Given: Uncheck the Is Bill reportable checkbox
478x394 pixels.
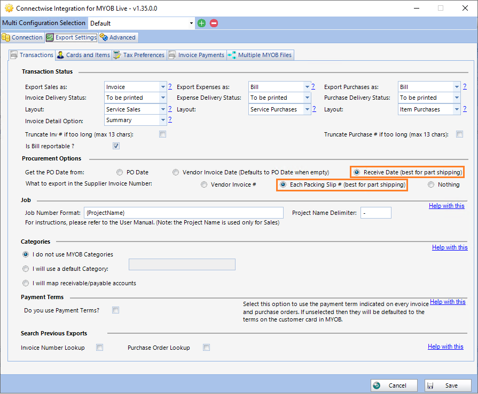Looking at the screenshot, I should click(x=116, y=146).
